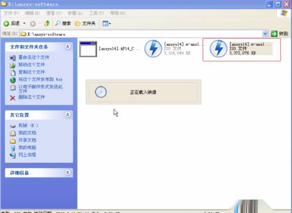Click the red X delete icon
Viewport: 292px width, 213px height.
13,98
